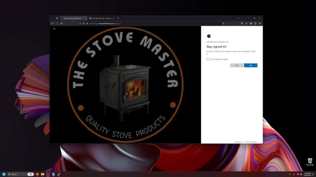316x177 pixels.
Task: Maximize the Firefox window
Action: pyautogui.click(x=254, y=18)
